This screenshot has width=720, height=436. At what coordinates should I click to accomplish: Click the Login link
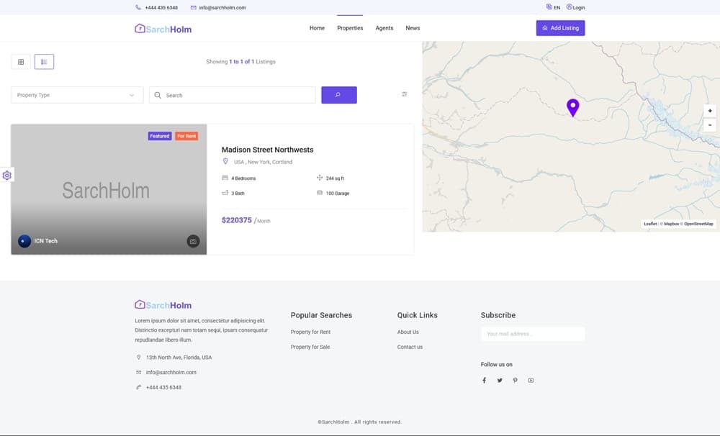click(x=576, y=7)
